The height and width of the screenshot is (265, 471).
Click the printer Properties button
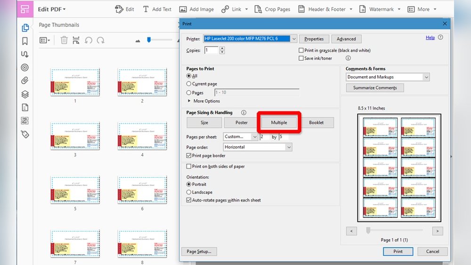coord(314,39)
